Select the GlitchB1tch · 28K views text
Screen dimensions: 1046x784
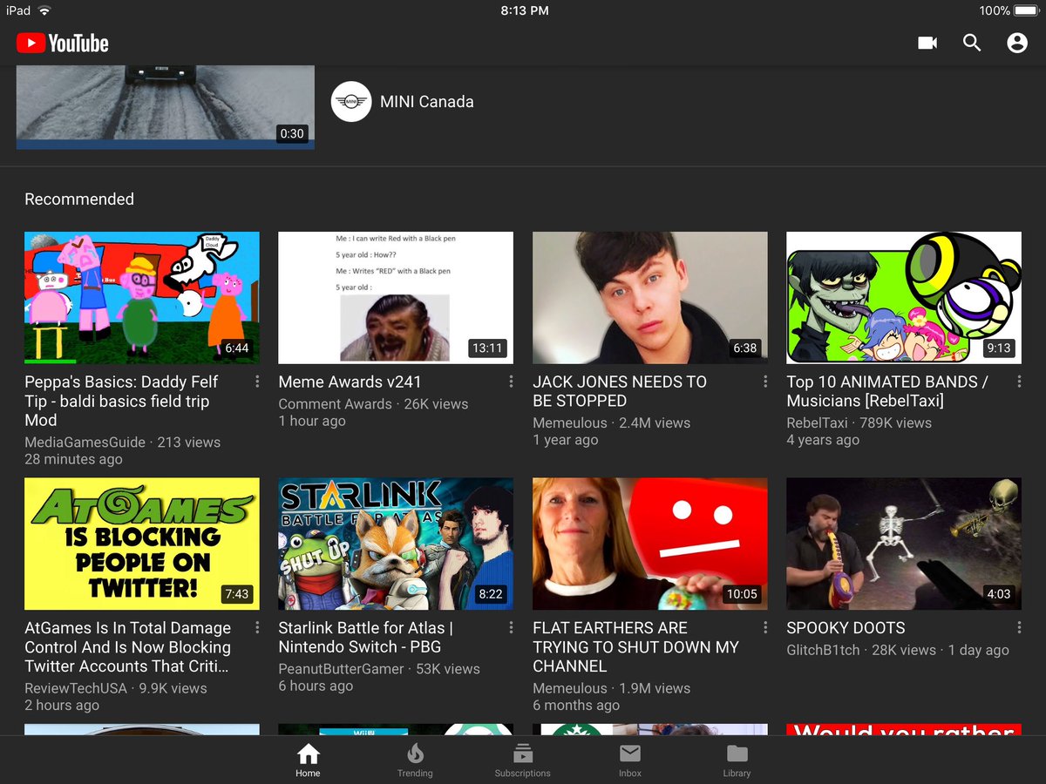860,650
